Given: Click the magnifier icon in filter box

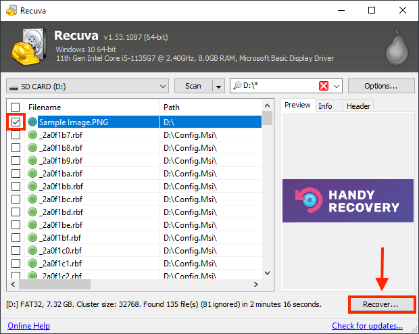Looking at the screenshot, I should [237, 86].
